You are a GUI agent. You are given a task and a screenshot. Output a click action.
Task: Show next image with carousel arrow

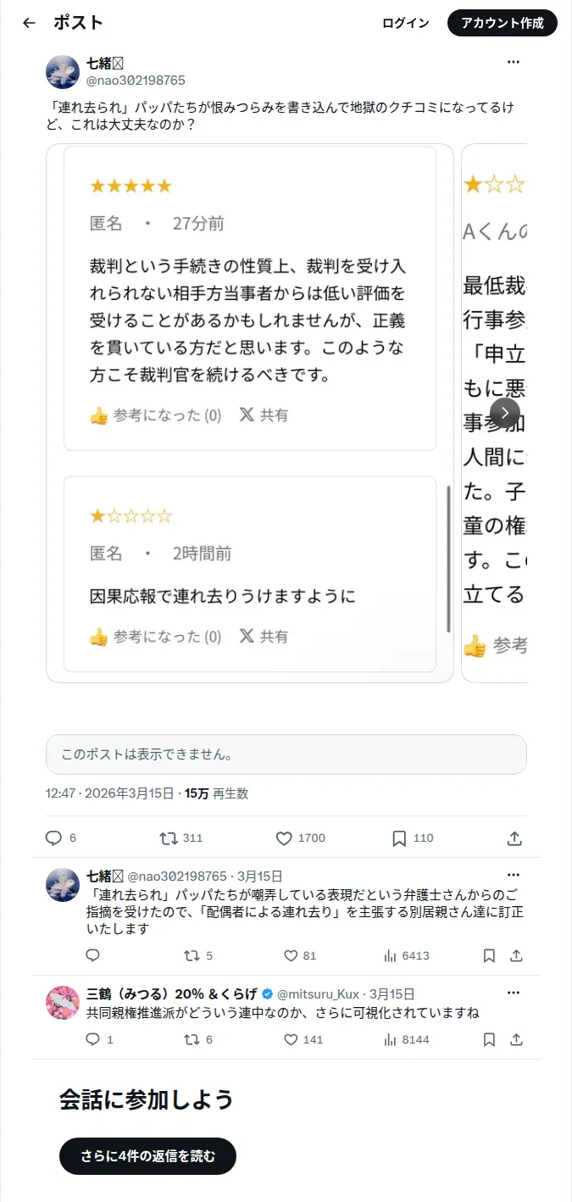[x=505, y=413]
